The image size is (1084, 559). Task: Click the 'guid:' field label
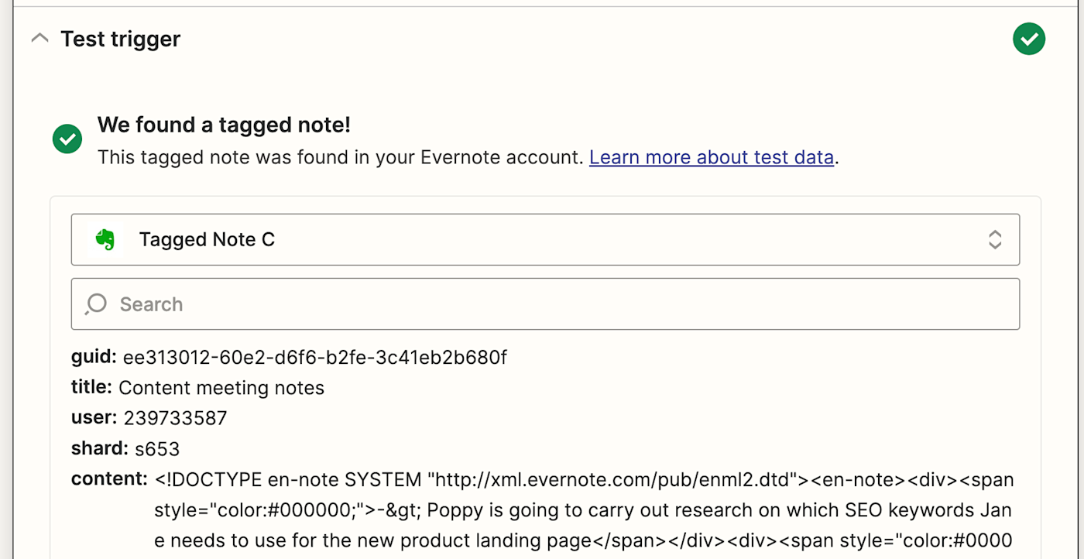tap(94, 357)
